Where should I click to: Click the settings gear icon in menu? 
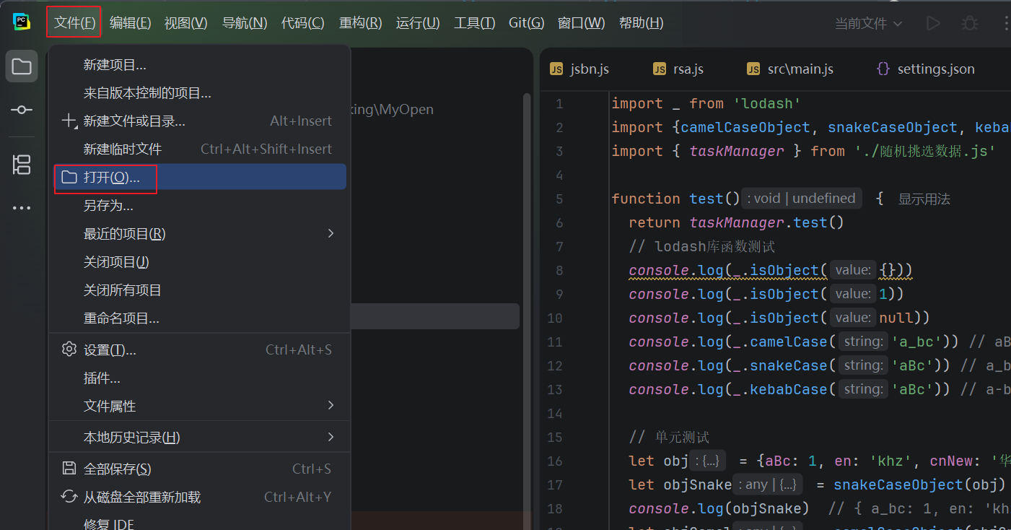point(69,349)
